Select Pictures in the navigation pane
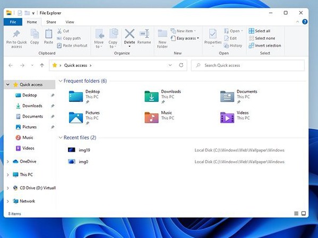This screenshot has width=318, height=238. click(x=29, y=127)
